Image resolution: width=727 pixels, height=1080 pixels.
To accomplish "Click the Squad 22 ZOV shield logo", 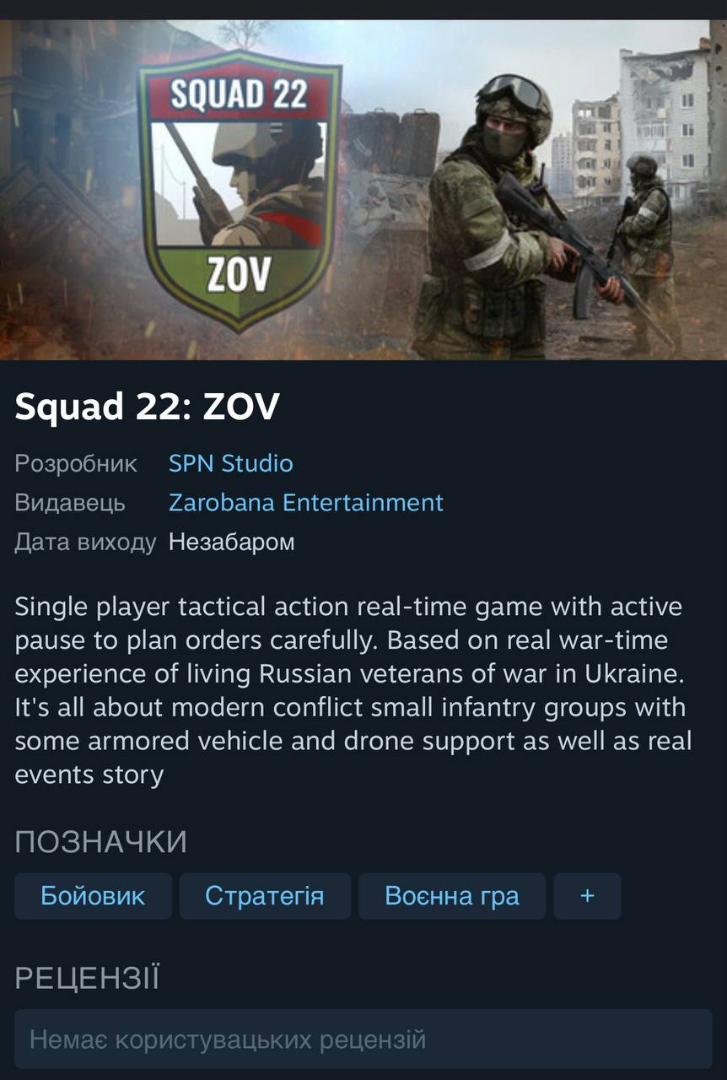I will coord(239,192).
